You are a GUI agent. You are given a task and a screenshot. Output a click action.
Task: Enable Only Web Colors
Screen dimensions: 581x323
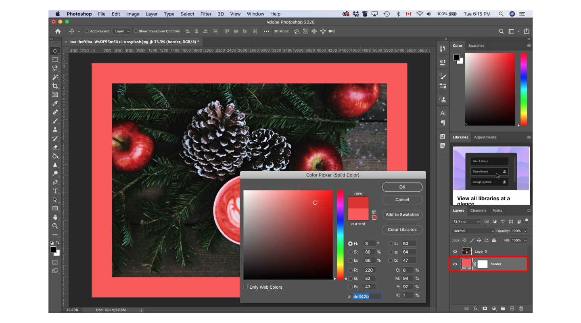click(x=245, y=287)
